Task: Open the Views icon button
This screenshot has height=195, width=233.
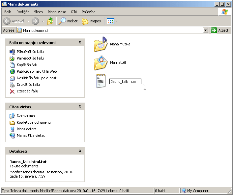Action: (110, 21)
